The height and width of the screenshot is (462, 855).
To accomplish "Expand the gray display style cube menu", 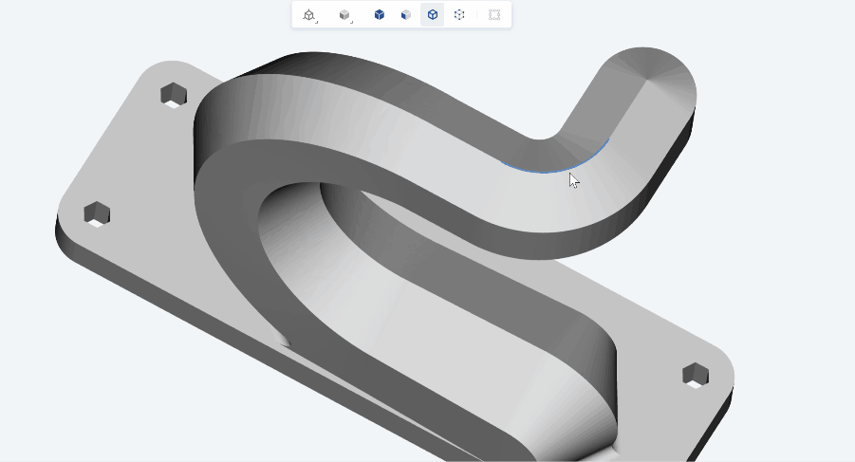I will click(x=345, y=15).
